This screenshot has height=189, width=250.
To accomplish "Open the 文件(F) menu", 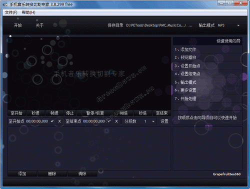I will 11,12.
